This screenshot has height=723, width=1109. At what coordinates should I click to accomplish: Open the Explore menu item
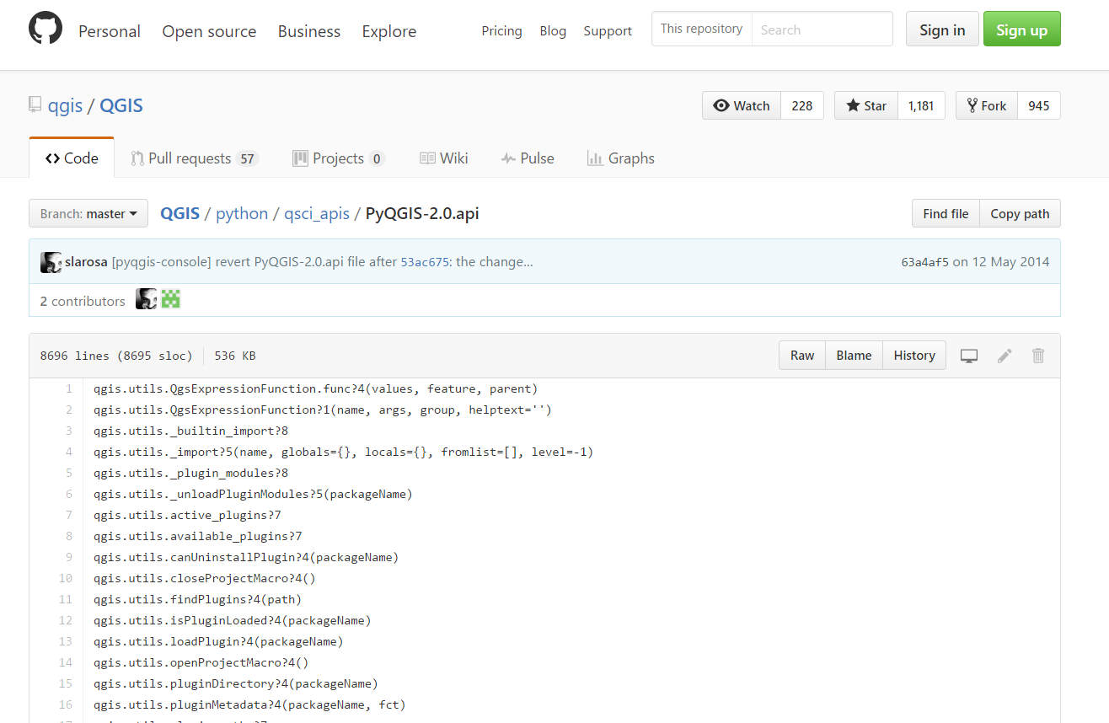[x=389, y=31]
